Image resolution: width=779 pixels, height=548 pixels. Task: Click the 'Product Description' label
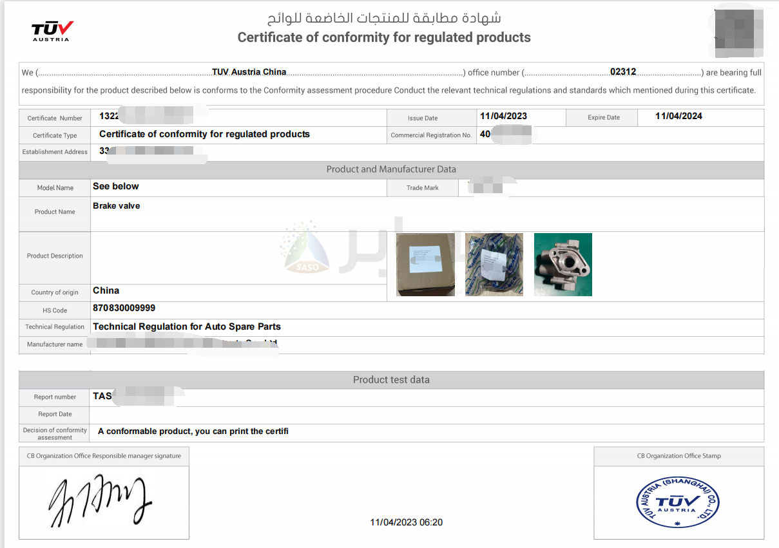(x=55, y=256)
